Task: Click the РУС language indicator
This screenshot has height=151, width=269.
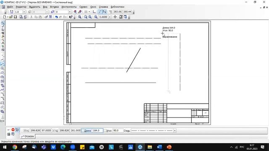Action: click(242, 147)
